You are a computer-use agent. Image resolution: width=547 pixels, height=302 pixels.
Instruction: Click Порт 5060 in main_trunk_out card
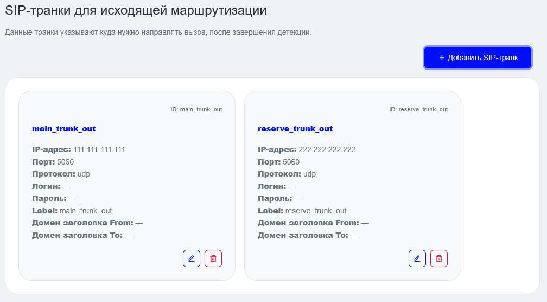pos(53,162)
